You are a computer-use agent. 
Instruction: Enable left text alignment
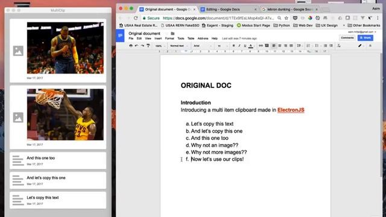pyautogui.click(x=274, y=46)
